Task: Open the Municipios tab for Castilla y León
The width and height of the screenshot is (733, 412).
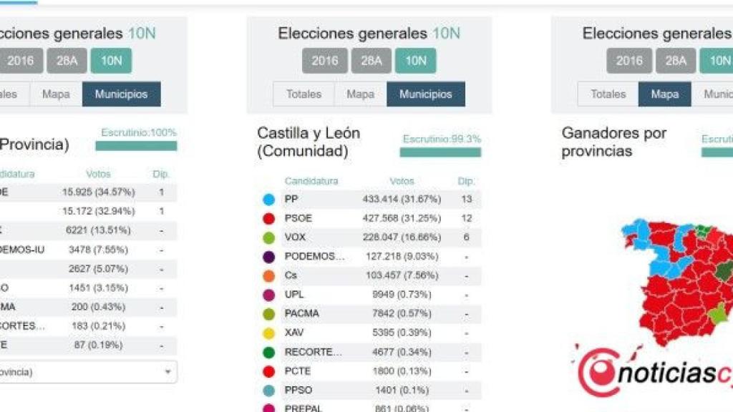Action: 426,94
